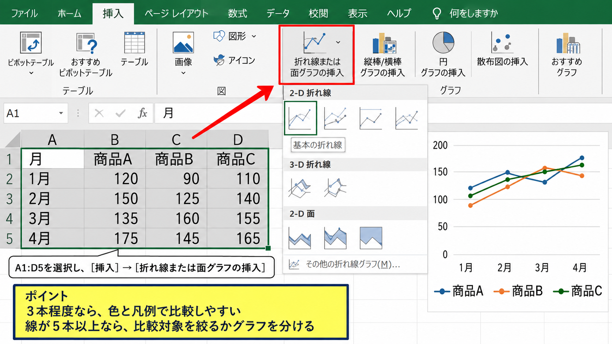Click the formula bar confirm checkmark button
The height and width of the screenshot is (344, 612).
pyautogui.click(x=120, y=113)
